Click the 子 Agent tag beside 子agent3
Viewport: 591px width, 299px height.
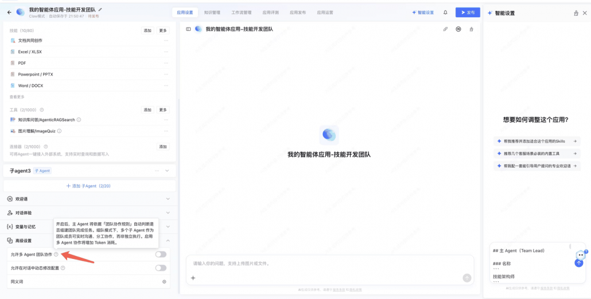42,171
